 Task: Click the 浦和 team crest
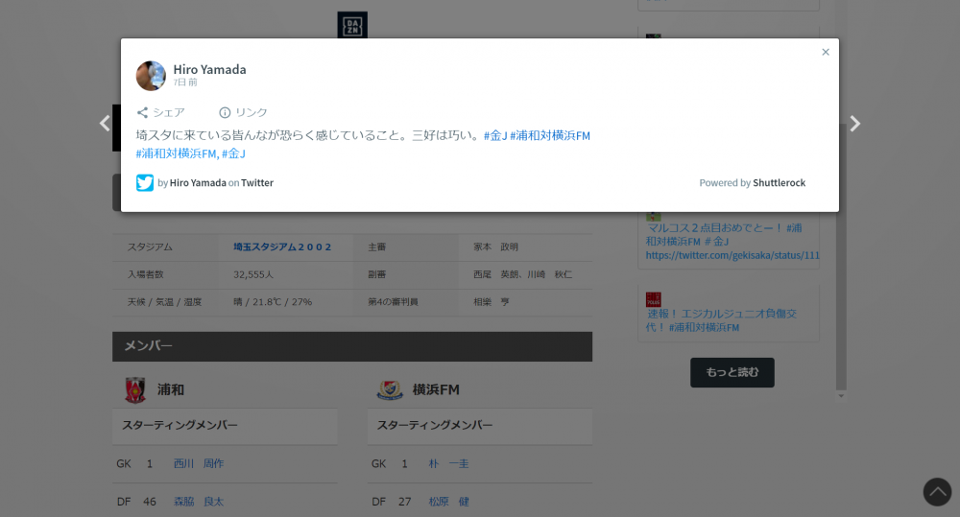click(134, 389)
